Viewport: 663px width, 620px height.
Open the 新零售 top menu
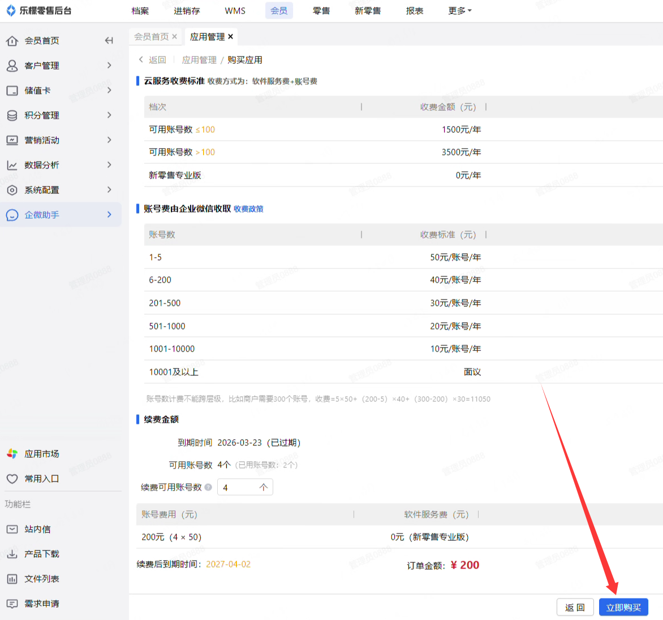click(368, 11)
